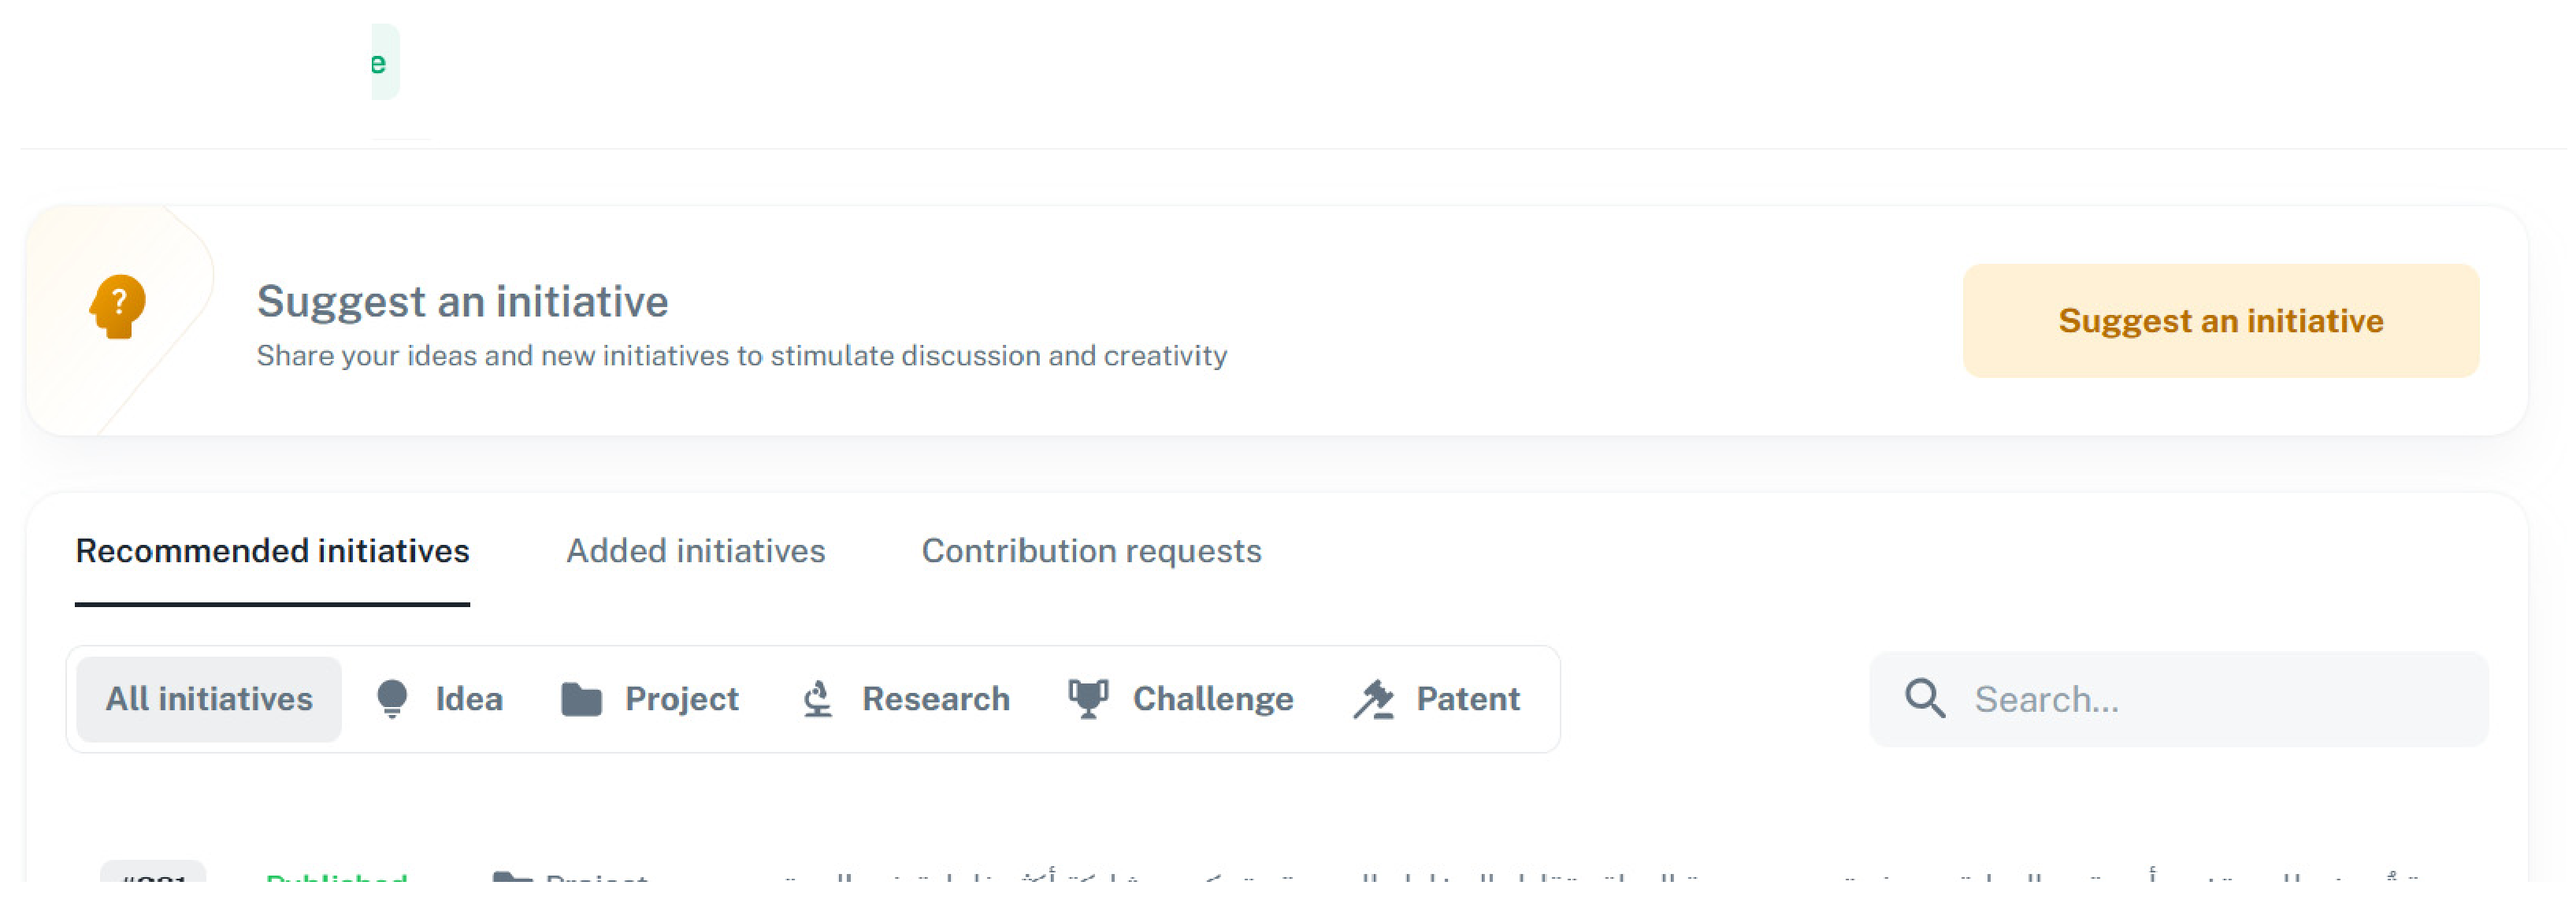Click the Suggest an initiative heading text
The width and height of the screenshot is (2576, 900).
[462, 301]
